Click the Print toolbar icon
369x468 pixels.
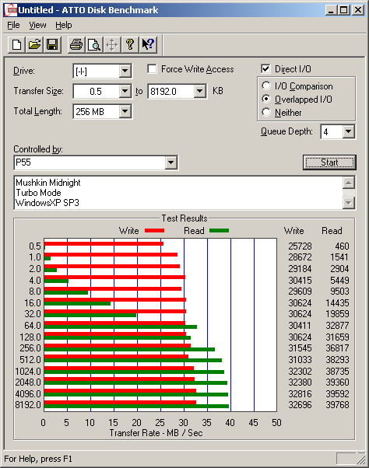[x=76, y=45]
